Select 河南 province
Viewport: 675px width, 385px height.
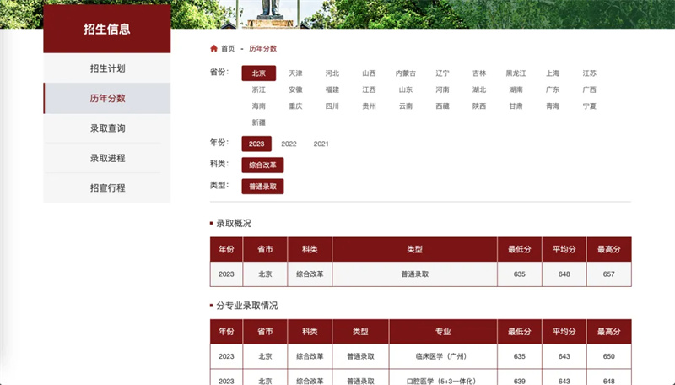442,89
